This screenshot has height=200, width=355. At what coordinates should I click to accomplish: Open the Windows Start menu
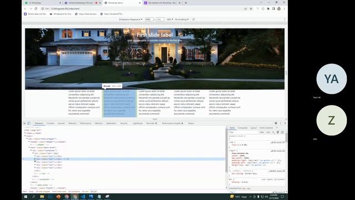point(26,197)
